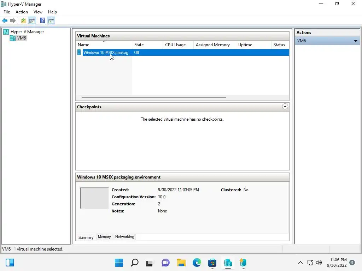Switch to the Memory tab
The height and width of the screenshot is (271, 362).
coord(104,237)
